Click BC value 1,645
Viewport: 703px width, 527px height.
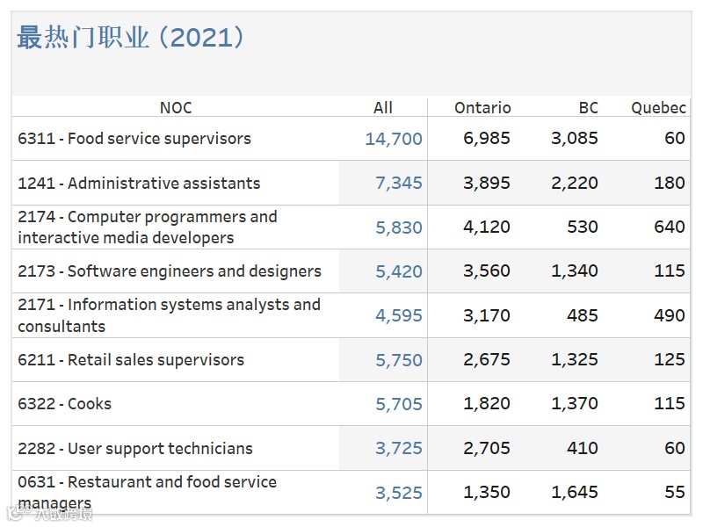click(575, 492)
